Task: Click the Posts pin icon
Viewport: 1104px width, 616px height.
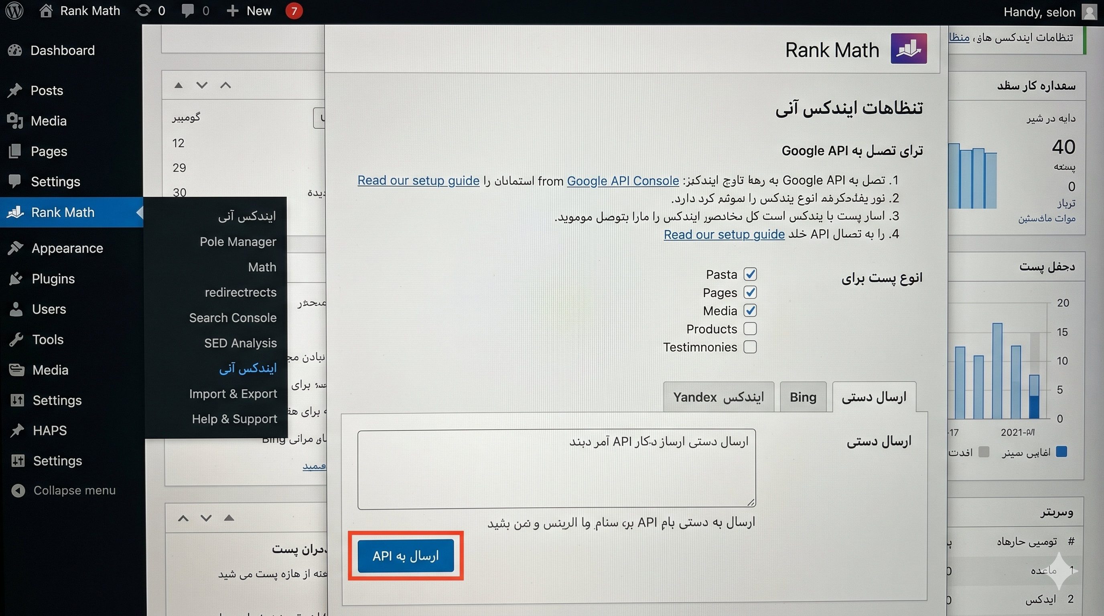Action: 15,90
